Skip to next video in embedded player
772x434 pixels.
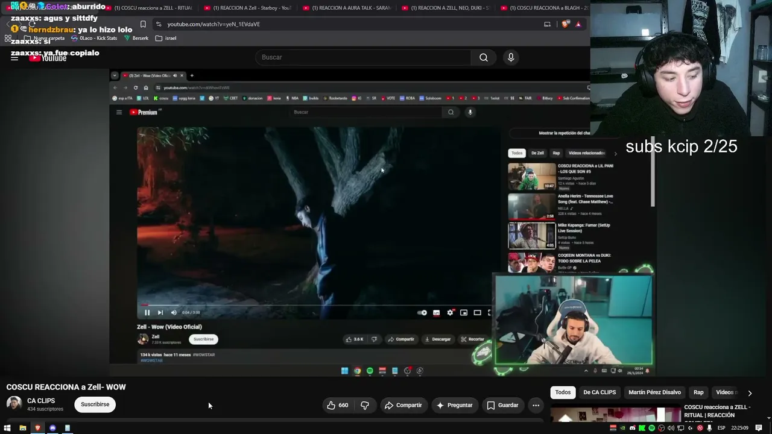click(x=160, y=312)
